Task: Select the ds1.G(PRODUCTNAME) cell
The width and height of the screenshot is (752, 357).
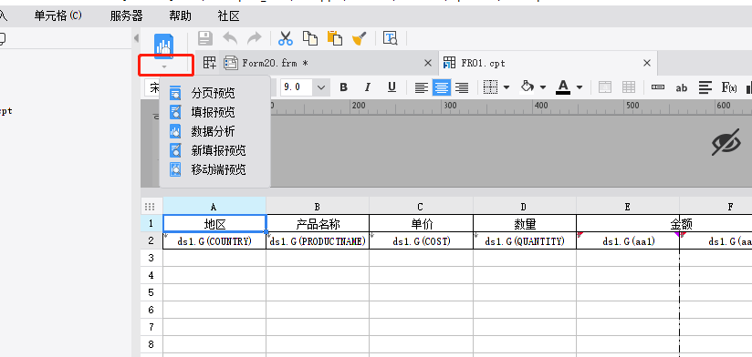Action: pos(318,240)
